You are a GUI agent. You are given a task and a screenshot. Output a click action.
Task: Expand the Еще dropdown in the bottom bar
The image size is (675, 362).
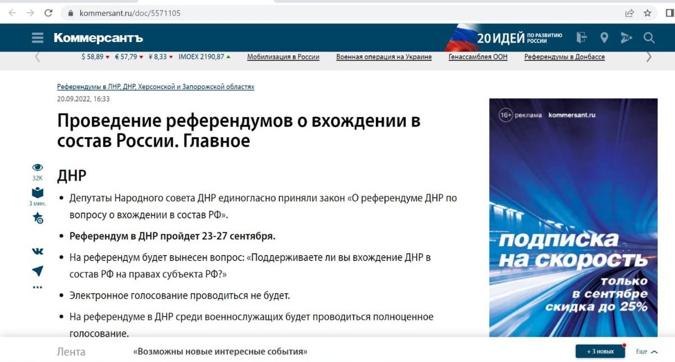pyautogui.click(x=647, y=352)
